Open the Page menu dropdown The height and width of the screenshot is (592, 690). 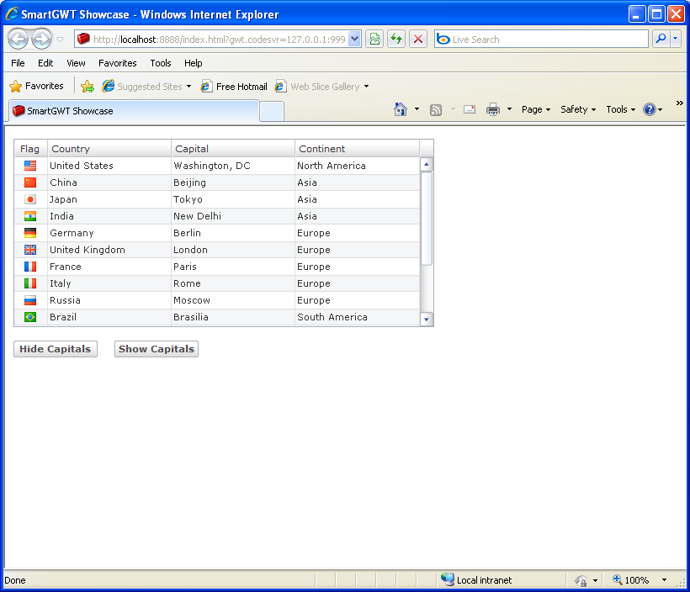pyautogui.click(x=535, y=109)
